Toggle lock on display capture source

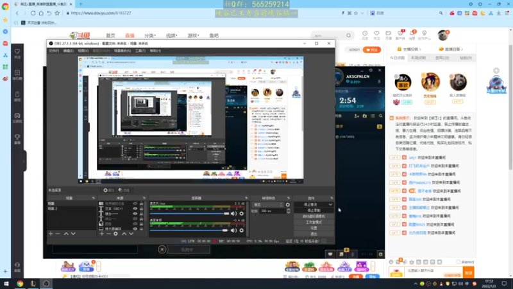141,229
